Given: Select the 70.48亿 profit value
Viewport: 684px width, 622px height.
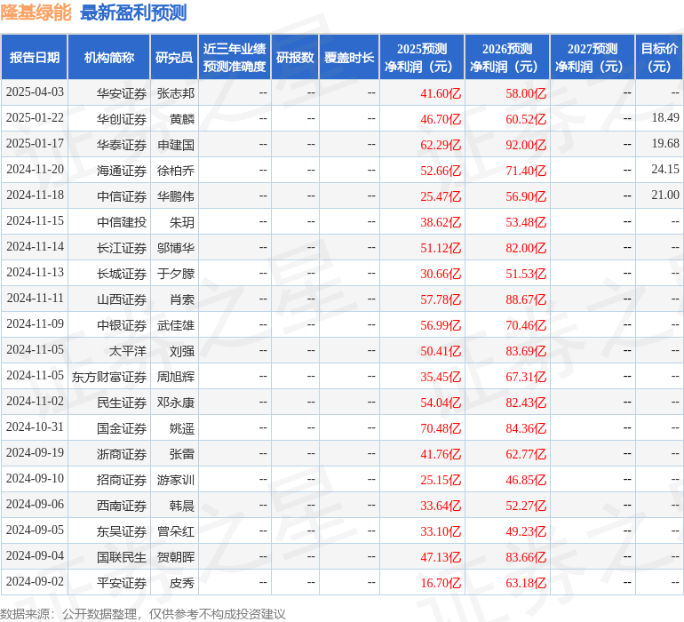Looking at the screenshot, I should tap(441, 428).
